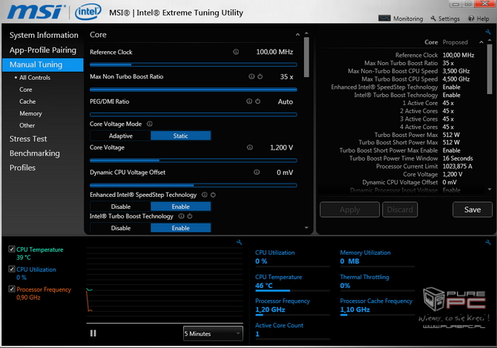Enable Intel Turbo Boost Technology

click(181, 228)
